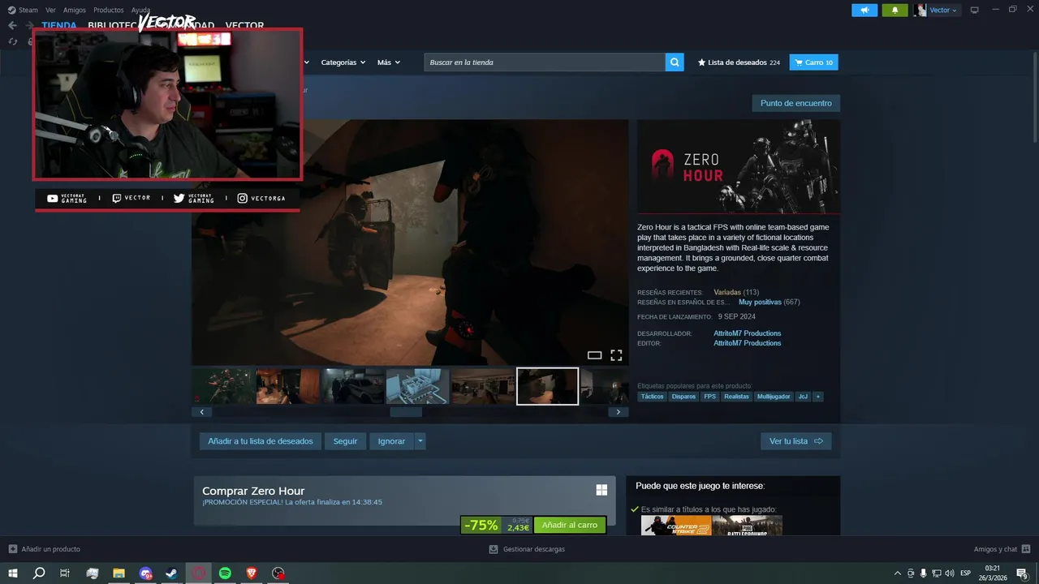Open the Amigos menu
Viewport: 1039px width, 584px height.
[x=75, y=10]
